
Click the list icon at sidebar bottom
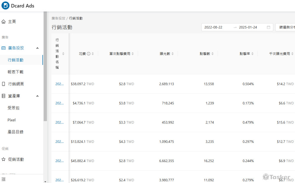click(3, 179)
